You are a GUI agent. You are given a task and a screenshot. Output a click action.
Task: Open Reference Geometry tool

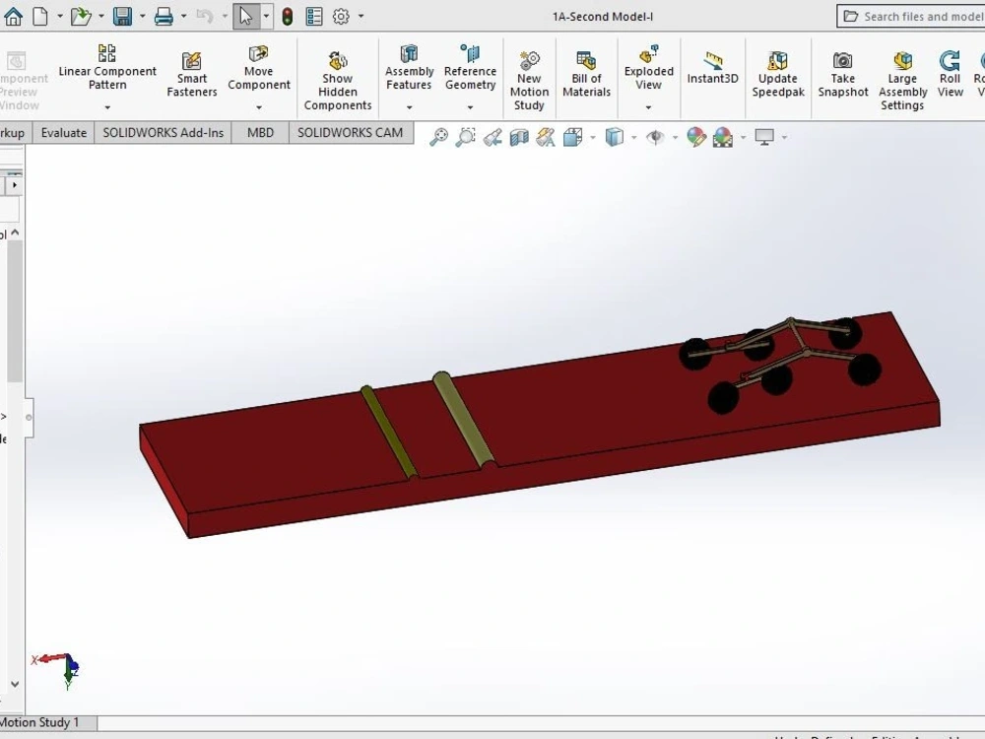pos(470,68)
